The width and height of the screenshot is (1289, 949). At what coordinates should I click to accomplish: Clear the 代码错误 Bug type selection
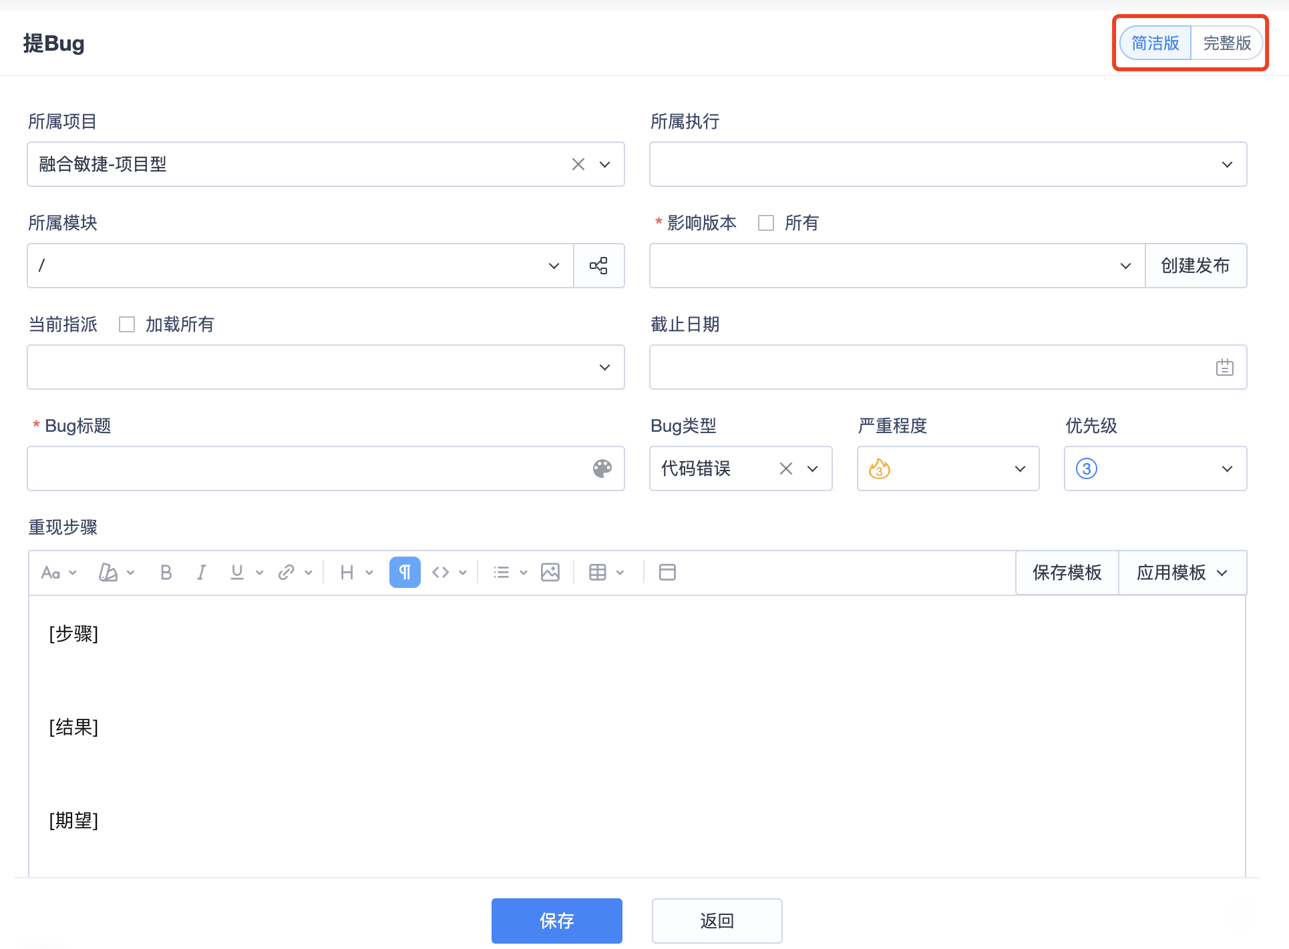(x=786, y=468)
